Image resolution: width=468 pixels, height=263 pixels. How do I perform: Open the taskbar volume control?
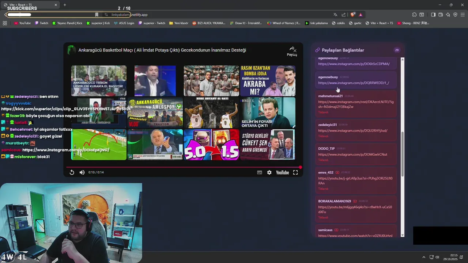click(x=437, y=257)
